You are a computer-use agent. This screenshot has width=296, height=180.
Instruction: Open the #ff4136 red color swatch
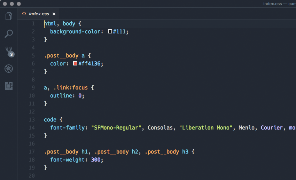click(x=75, y=63)
